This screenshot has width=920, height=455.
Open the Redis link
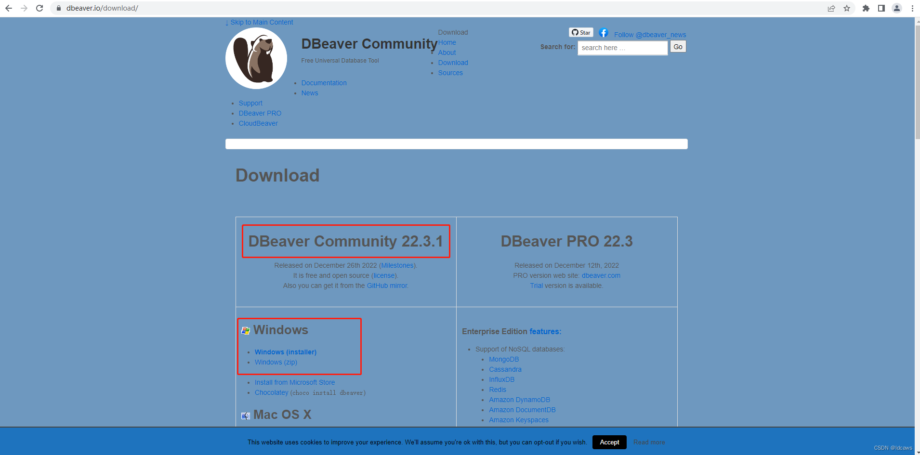[x=498, y=390]
